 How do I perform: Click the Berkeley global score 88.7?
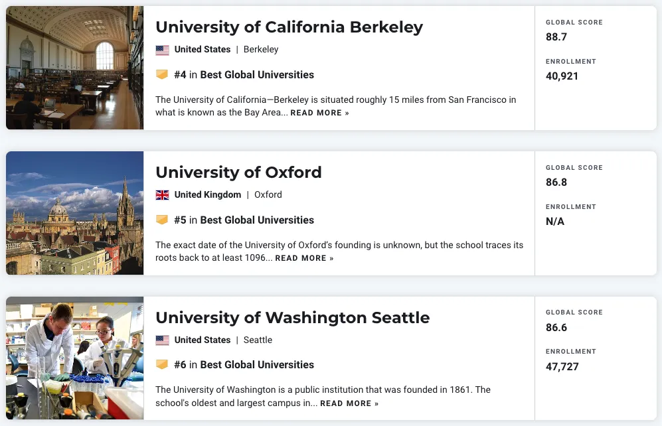coord(556,37)
